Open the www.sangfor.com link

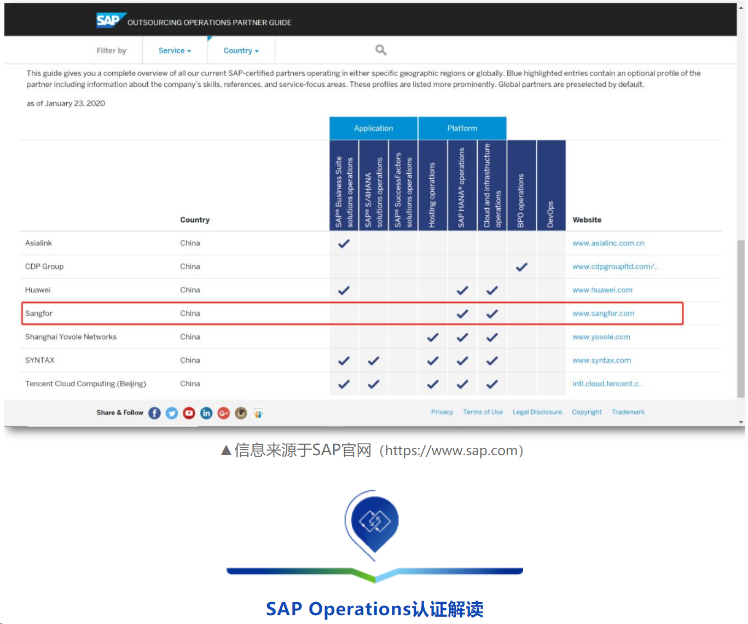(604, 314)
